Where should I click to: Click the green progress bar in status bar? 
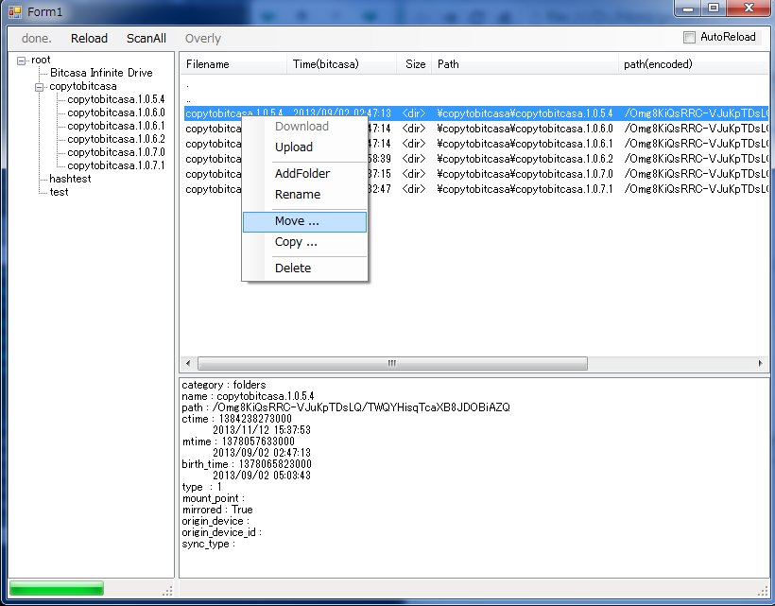[56, 589]
